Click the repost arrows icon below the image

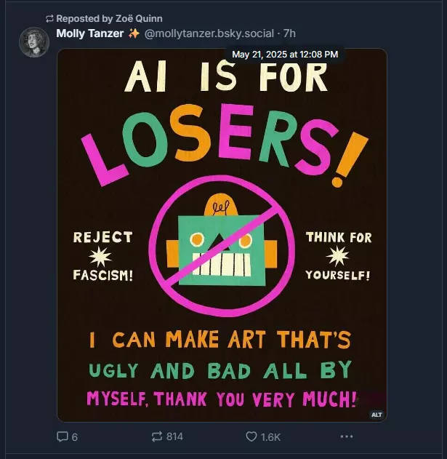pyautogui.click(x=157, y=436)
